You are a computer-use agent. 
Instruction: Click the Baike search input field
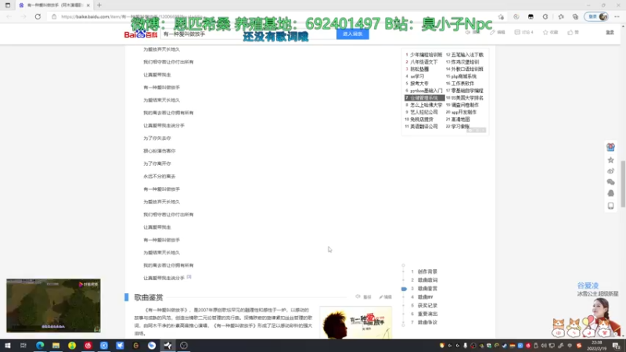point(248,34)
